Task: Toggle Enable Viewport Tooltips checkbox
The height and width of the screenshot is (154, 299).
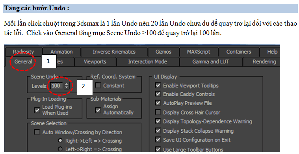Action: click(x=158, y=85)
